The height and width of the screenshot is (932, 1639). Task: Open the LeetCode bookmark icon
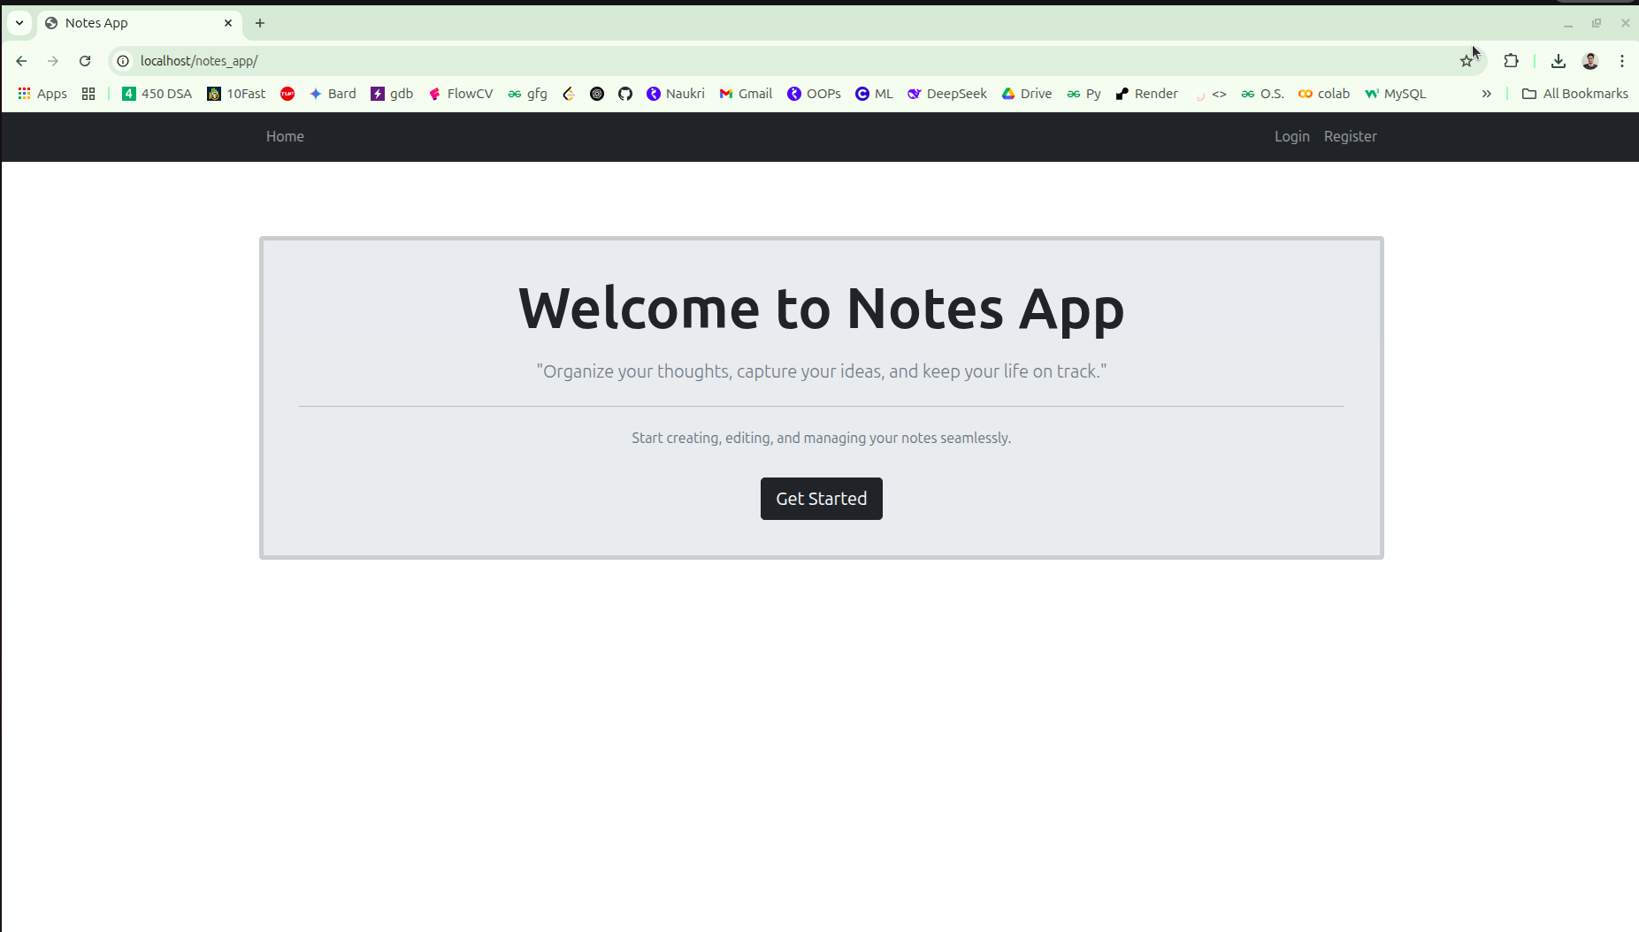click(x=569, y=94)
